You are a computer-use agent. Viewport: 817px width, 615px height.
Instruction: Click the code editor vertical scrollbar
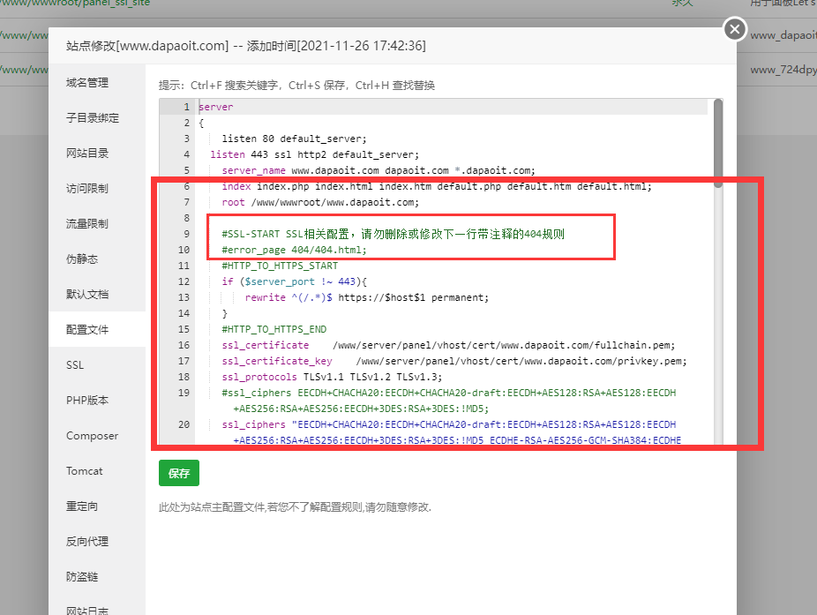point(717,141)
